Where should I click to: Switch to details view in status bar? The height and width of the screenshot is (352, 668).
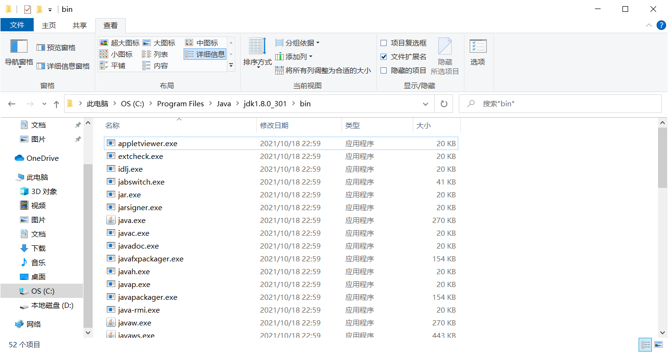[x=645, y=344]
